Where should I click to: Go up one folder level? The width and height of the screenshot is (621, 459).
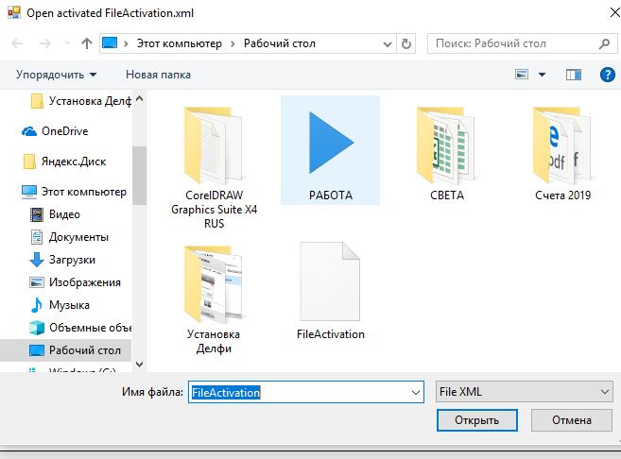point(87,43)
